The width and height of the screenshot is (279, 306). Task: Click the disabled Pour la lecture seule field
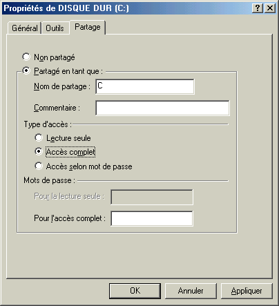tap(152, 197)
